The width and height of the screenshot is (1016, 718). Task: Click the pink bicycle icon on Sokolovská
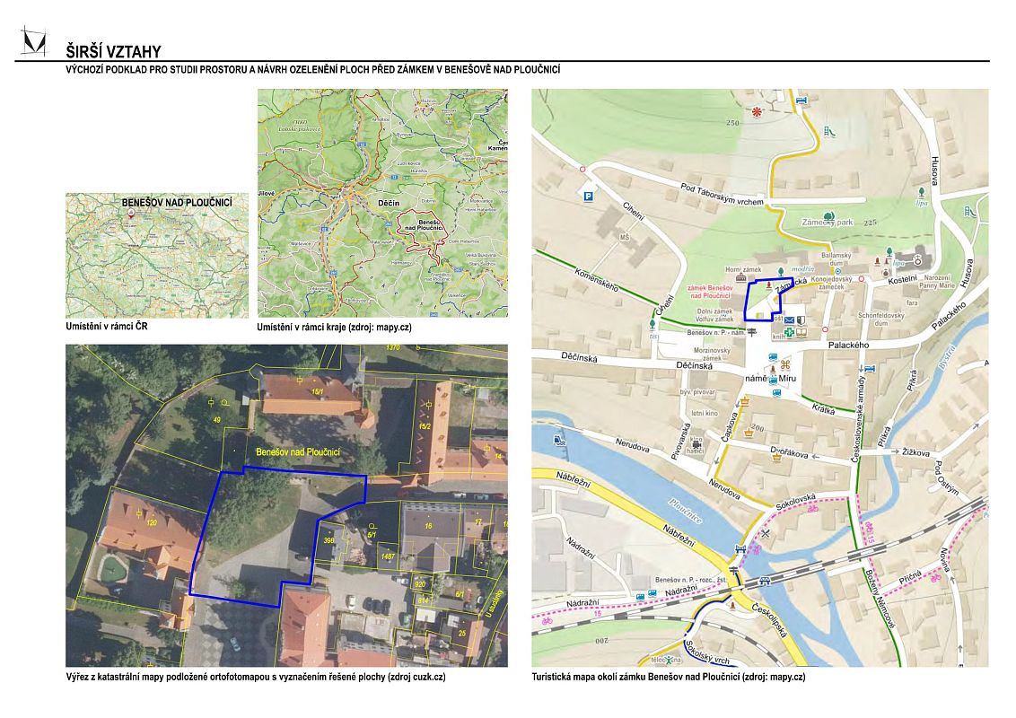(812, 509)
